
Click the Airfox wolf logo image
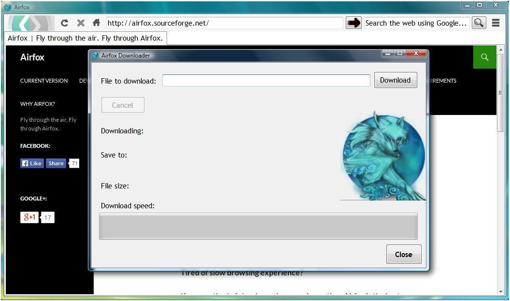[383, 156]
